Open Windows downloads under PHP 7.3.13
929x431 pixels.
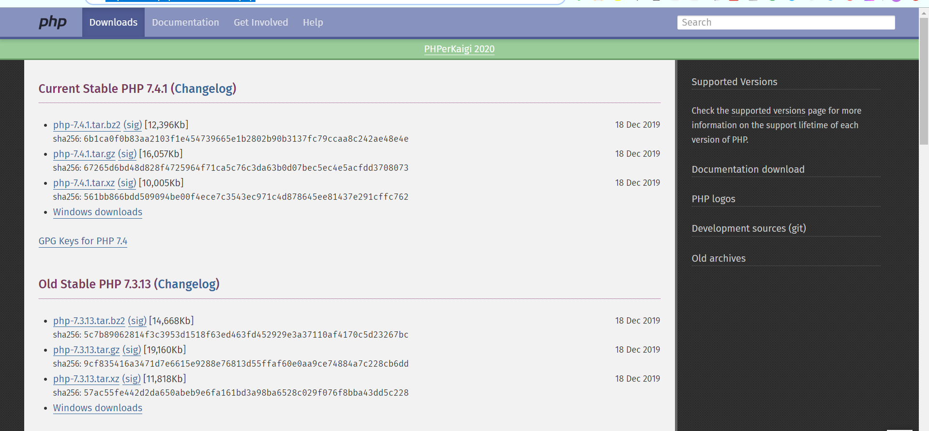click(x=98, y=408)
